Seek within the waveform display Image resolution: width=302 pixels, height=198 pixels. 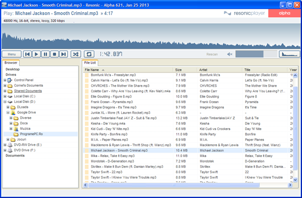tap(151, 36)
